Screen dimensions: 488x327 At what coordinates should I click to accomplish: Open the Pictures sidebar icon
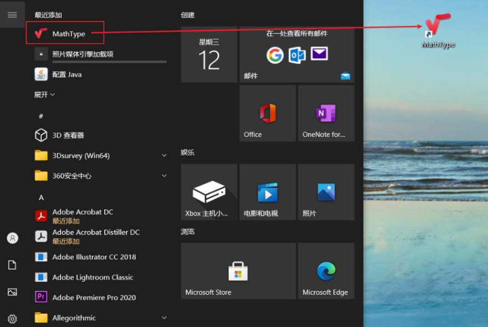[12, 292]
